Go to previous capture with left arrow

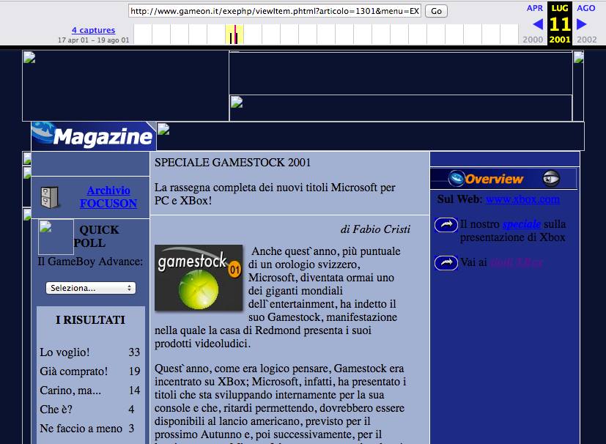[537, 24]
